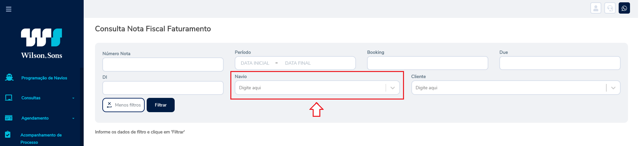Select the DATA INICIAL period field

tap(255, 63)
